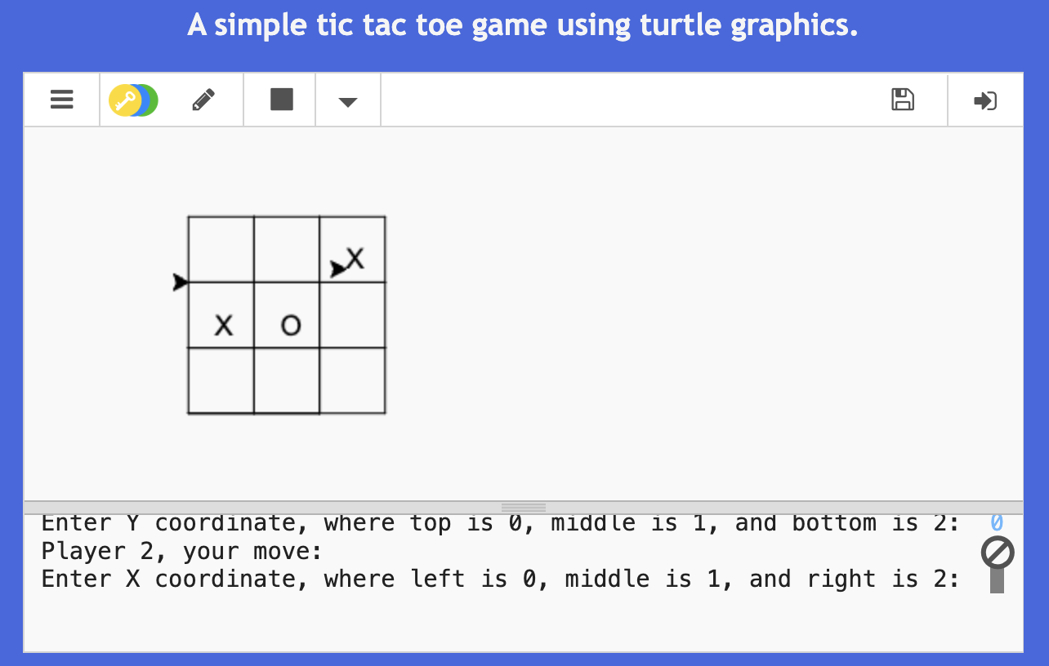The height and width of the screenshot is (666, 1049).
Task: Click the divider handle above the console
Action: pos(523,507)
